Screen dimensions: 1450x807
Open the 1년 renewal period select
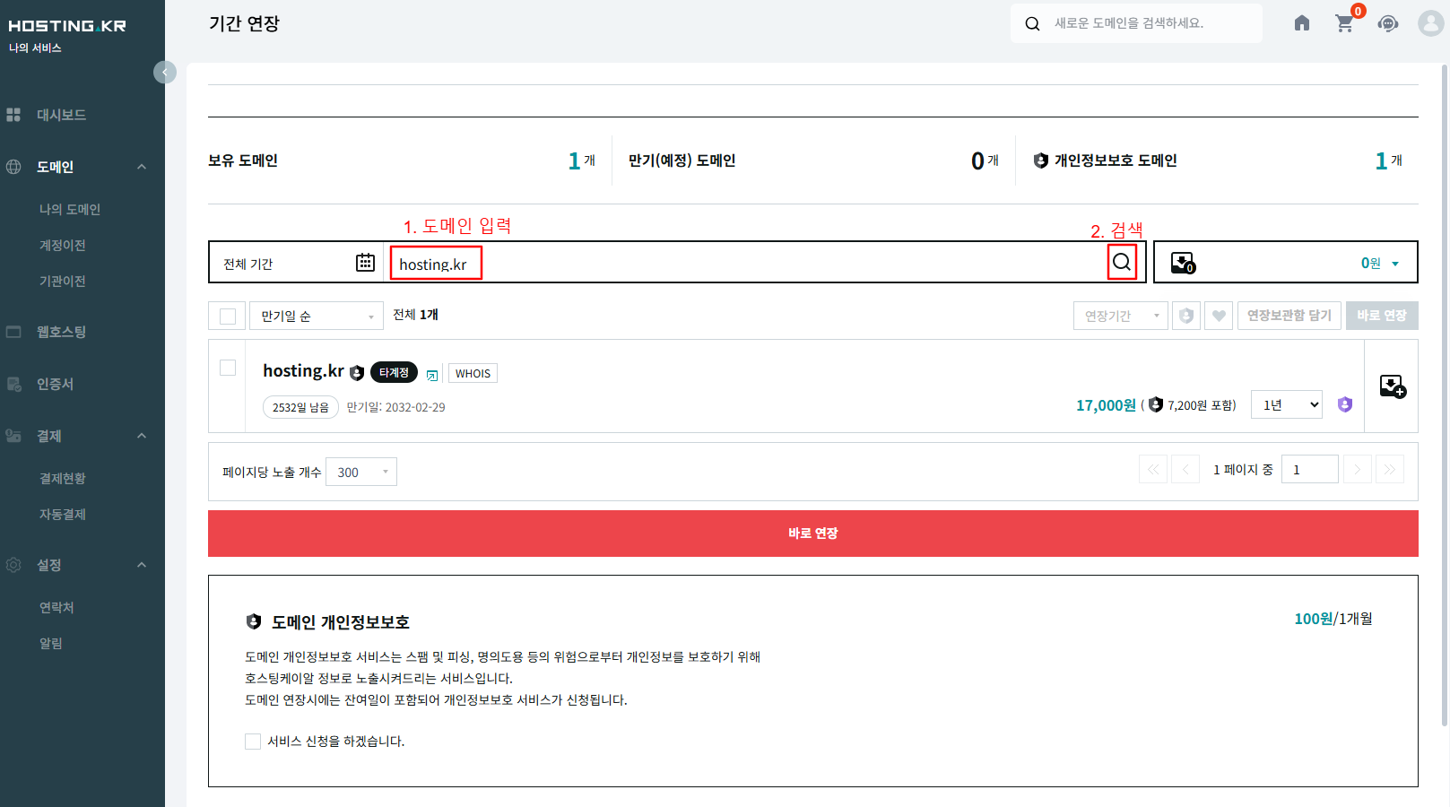point(1288,404)
